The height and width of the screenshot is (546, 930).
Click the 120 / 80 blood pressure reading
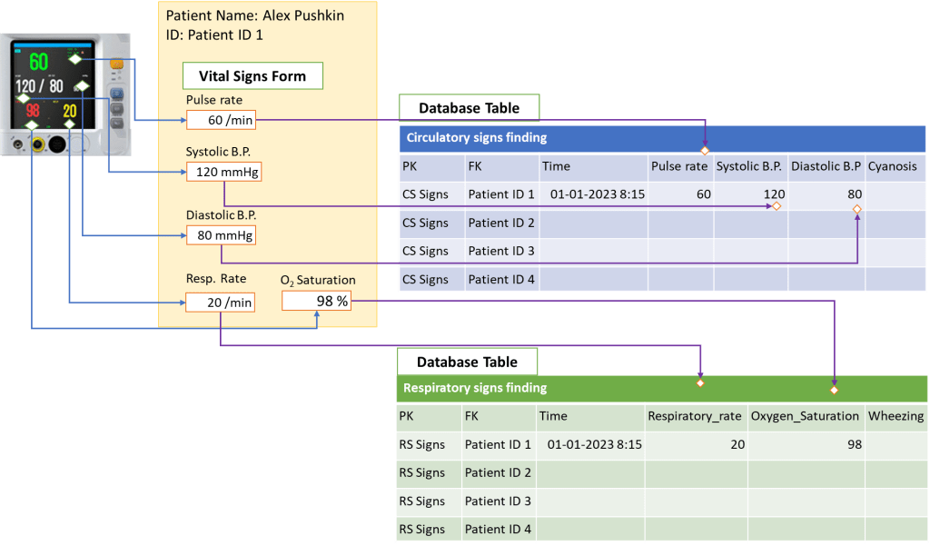[x=38, y=86]
